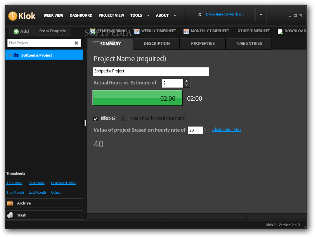Open the Last Week timesheet link
The width and height of the screenshot is (315, 237).
pyautogui.click(x=36, y=183)
